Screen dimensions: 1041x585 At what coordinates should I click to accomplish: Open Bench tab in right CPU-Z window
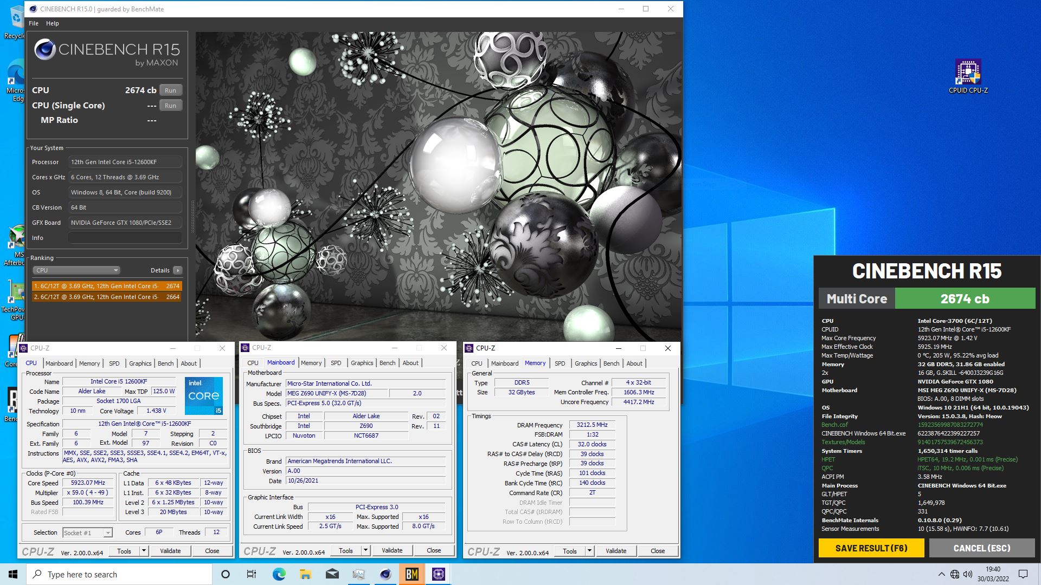612,363
